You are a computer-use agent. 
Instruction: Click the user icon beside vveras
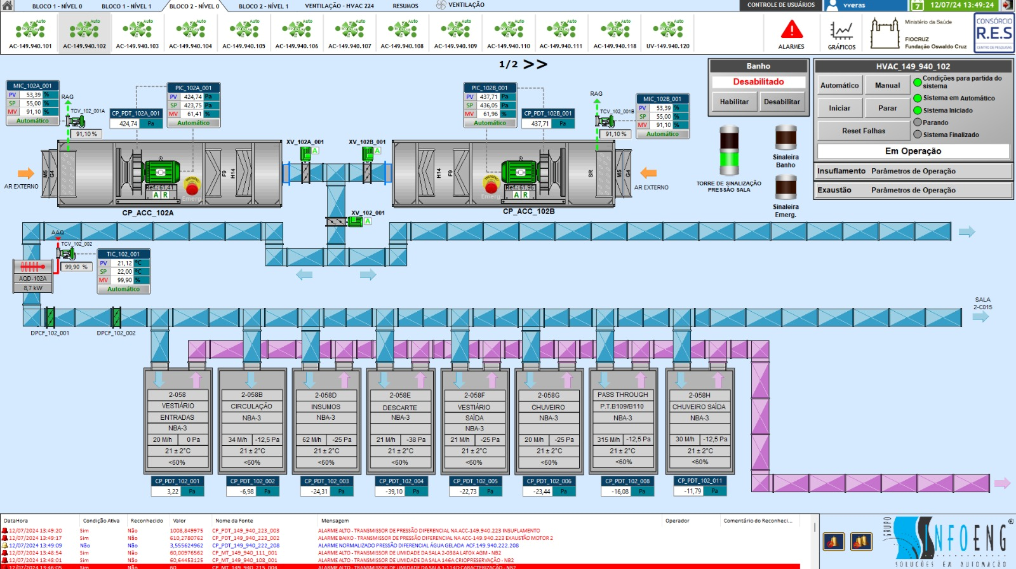(x=832, y=5)
